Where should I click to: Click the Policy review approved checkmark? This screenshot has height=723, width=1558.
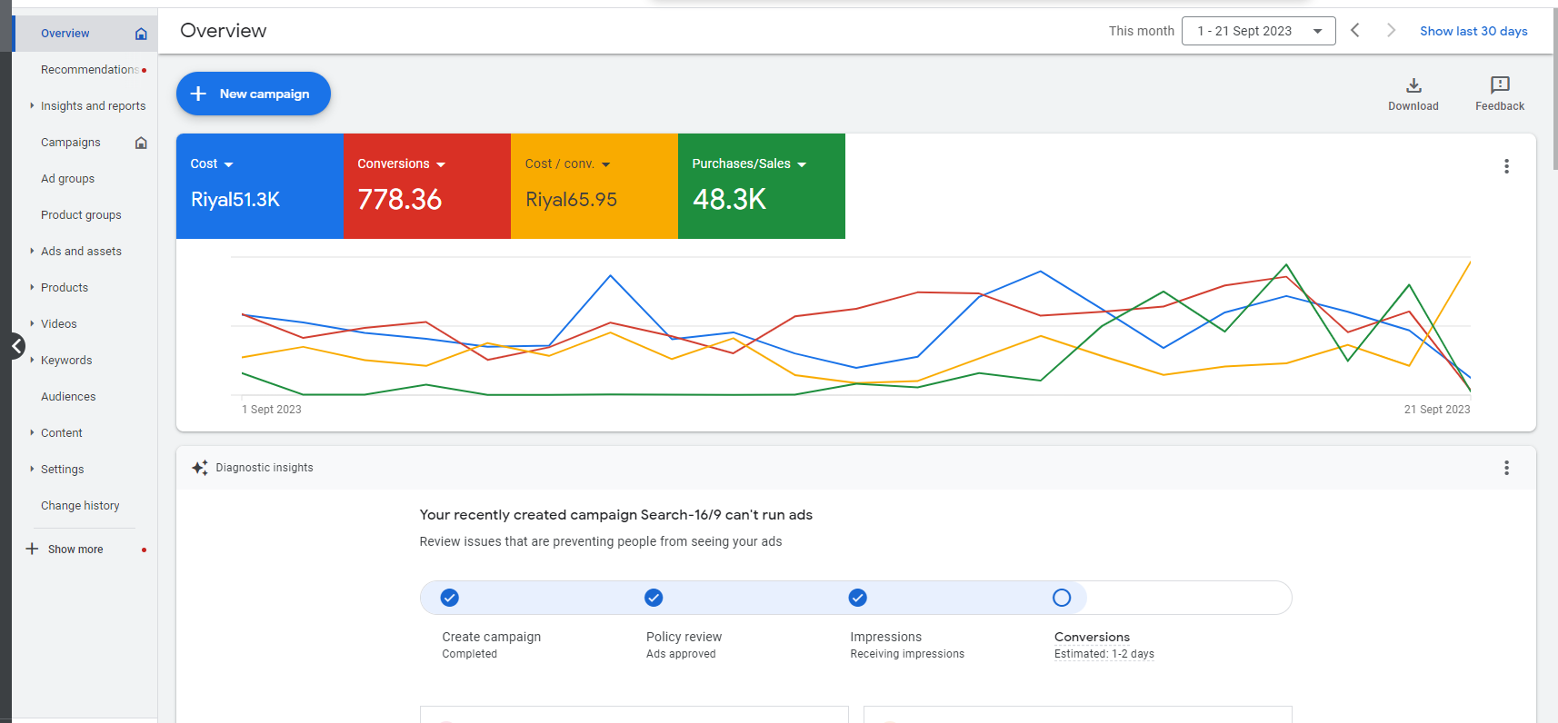coord(654,598)
